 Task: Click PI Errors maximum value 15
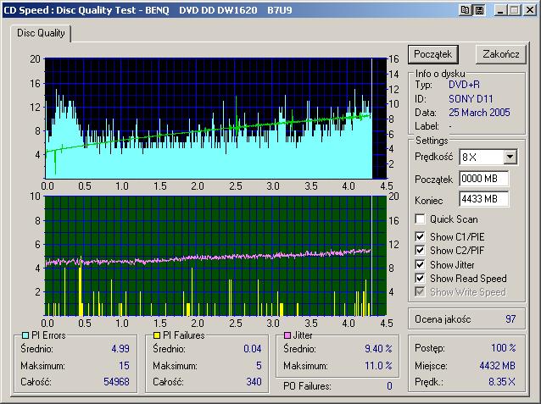coord(124,365)
